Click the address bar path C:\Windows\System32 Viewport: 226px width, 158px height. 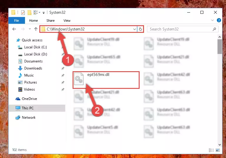66,29
